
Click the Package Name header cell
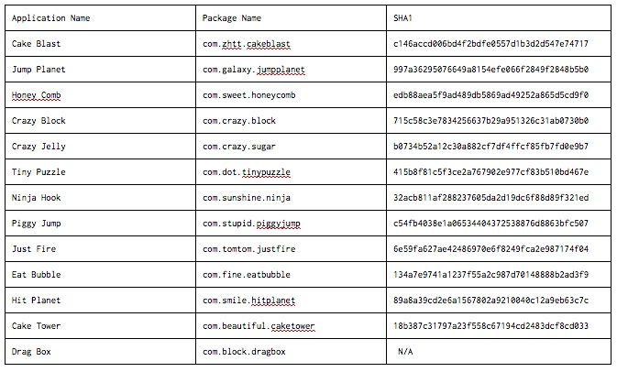pos(292,18)
